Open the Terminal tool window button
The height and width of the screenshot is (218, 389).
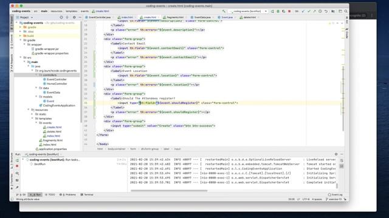click(87, 195)
